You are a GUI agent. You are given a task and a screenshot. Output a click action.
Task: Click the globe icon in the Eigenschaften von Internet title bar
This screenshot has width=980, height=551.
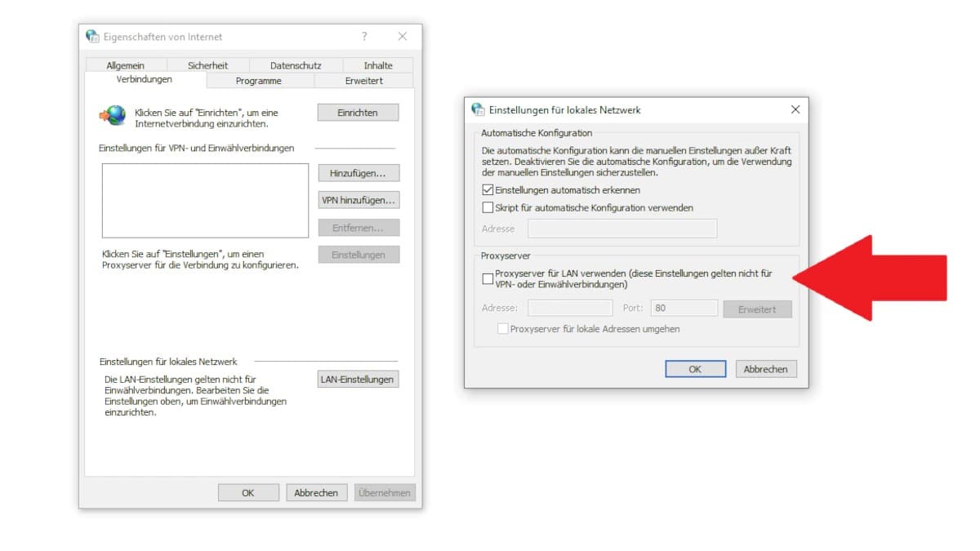pyautogui.click(x=93, y=37)
